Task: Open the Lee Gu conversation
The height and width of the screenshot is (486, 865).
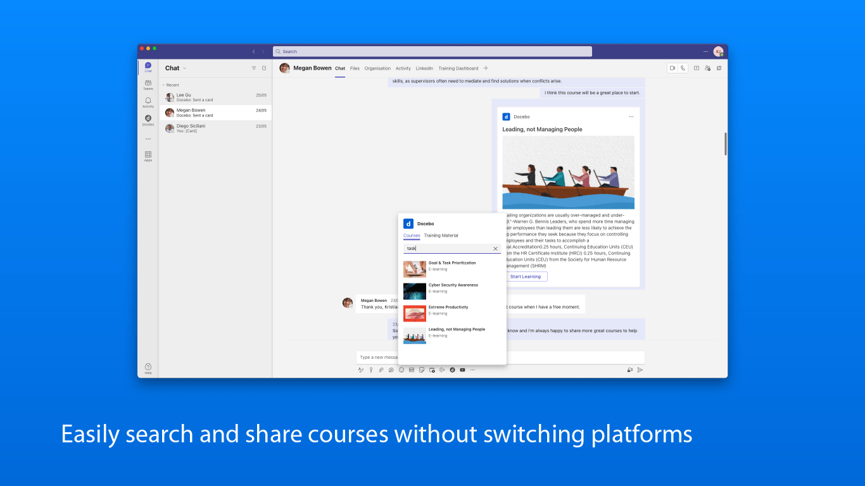Action: click(x=215, y=97)
